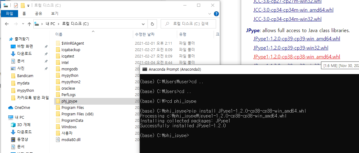Image resolution: width=359 pixels, height=153 pixels.
Task: Click the Properties quick access toolbar icon
Action: click(16, 5)
